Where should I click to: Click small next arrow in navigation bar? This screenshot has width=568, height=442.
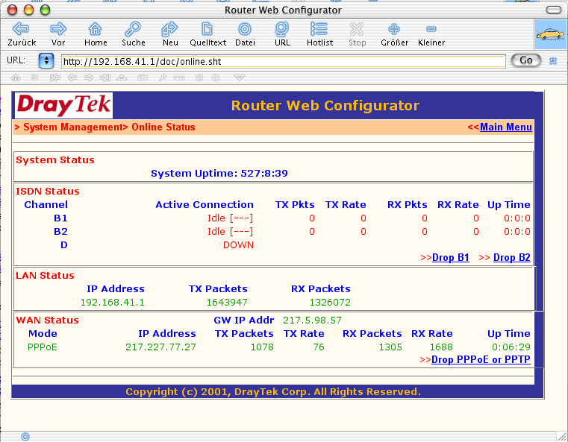tap(89, 77)
